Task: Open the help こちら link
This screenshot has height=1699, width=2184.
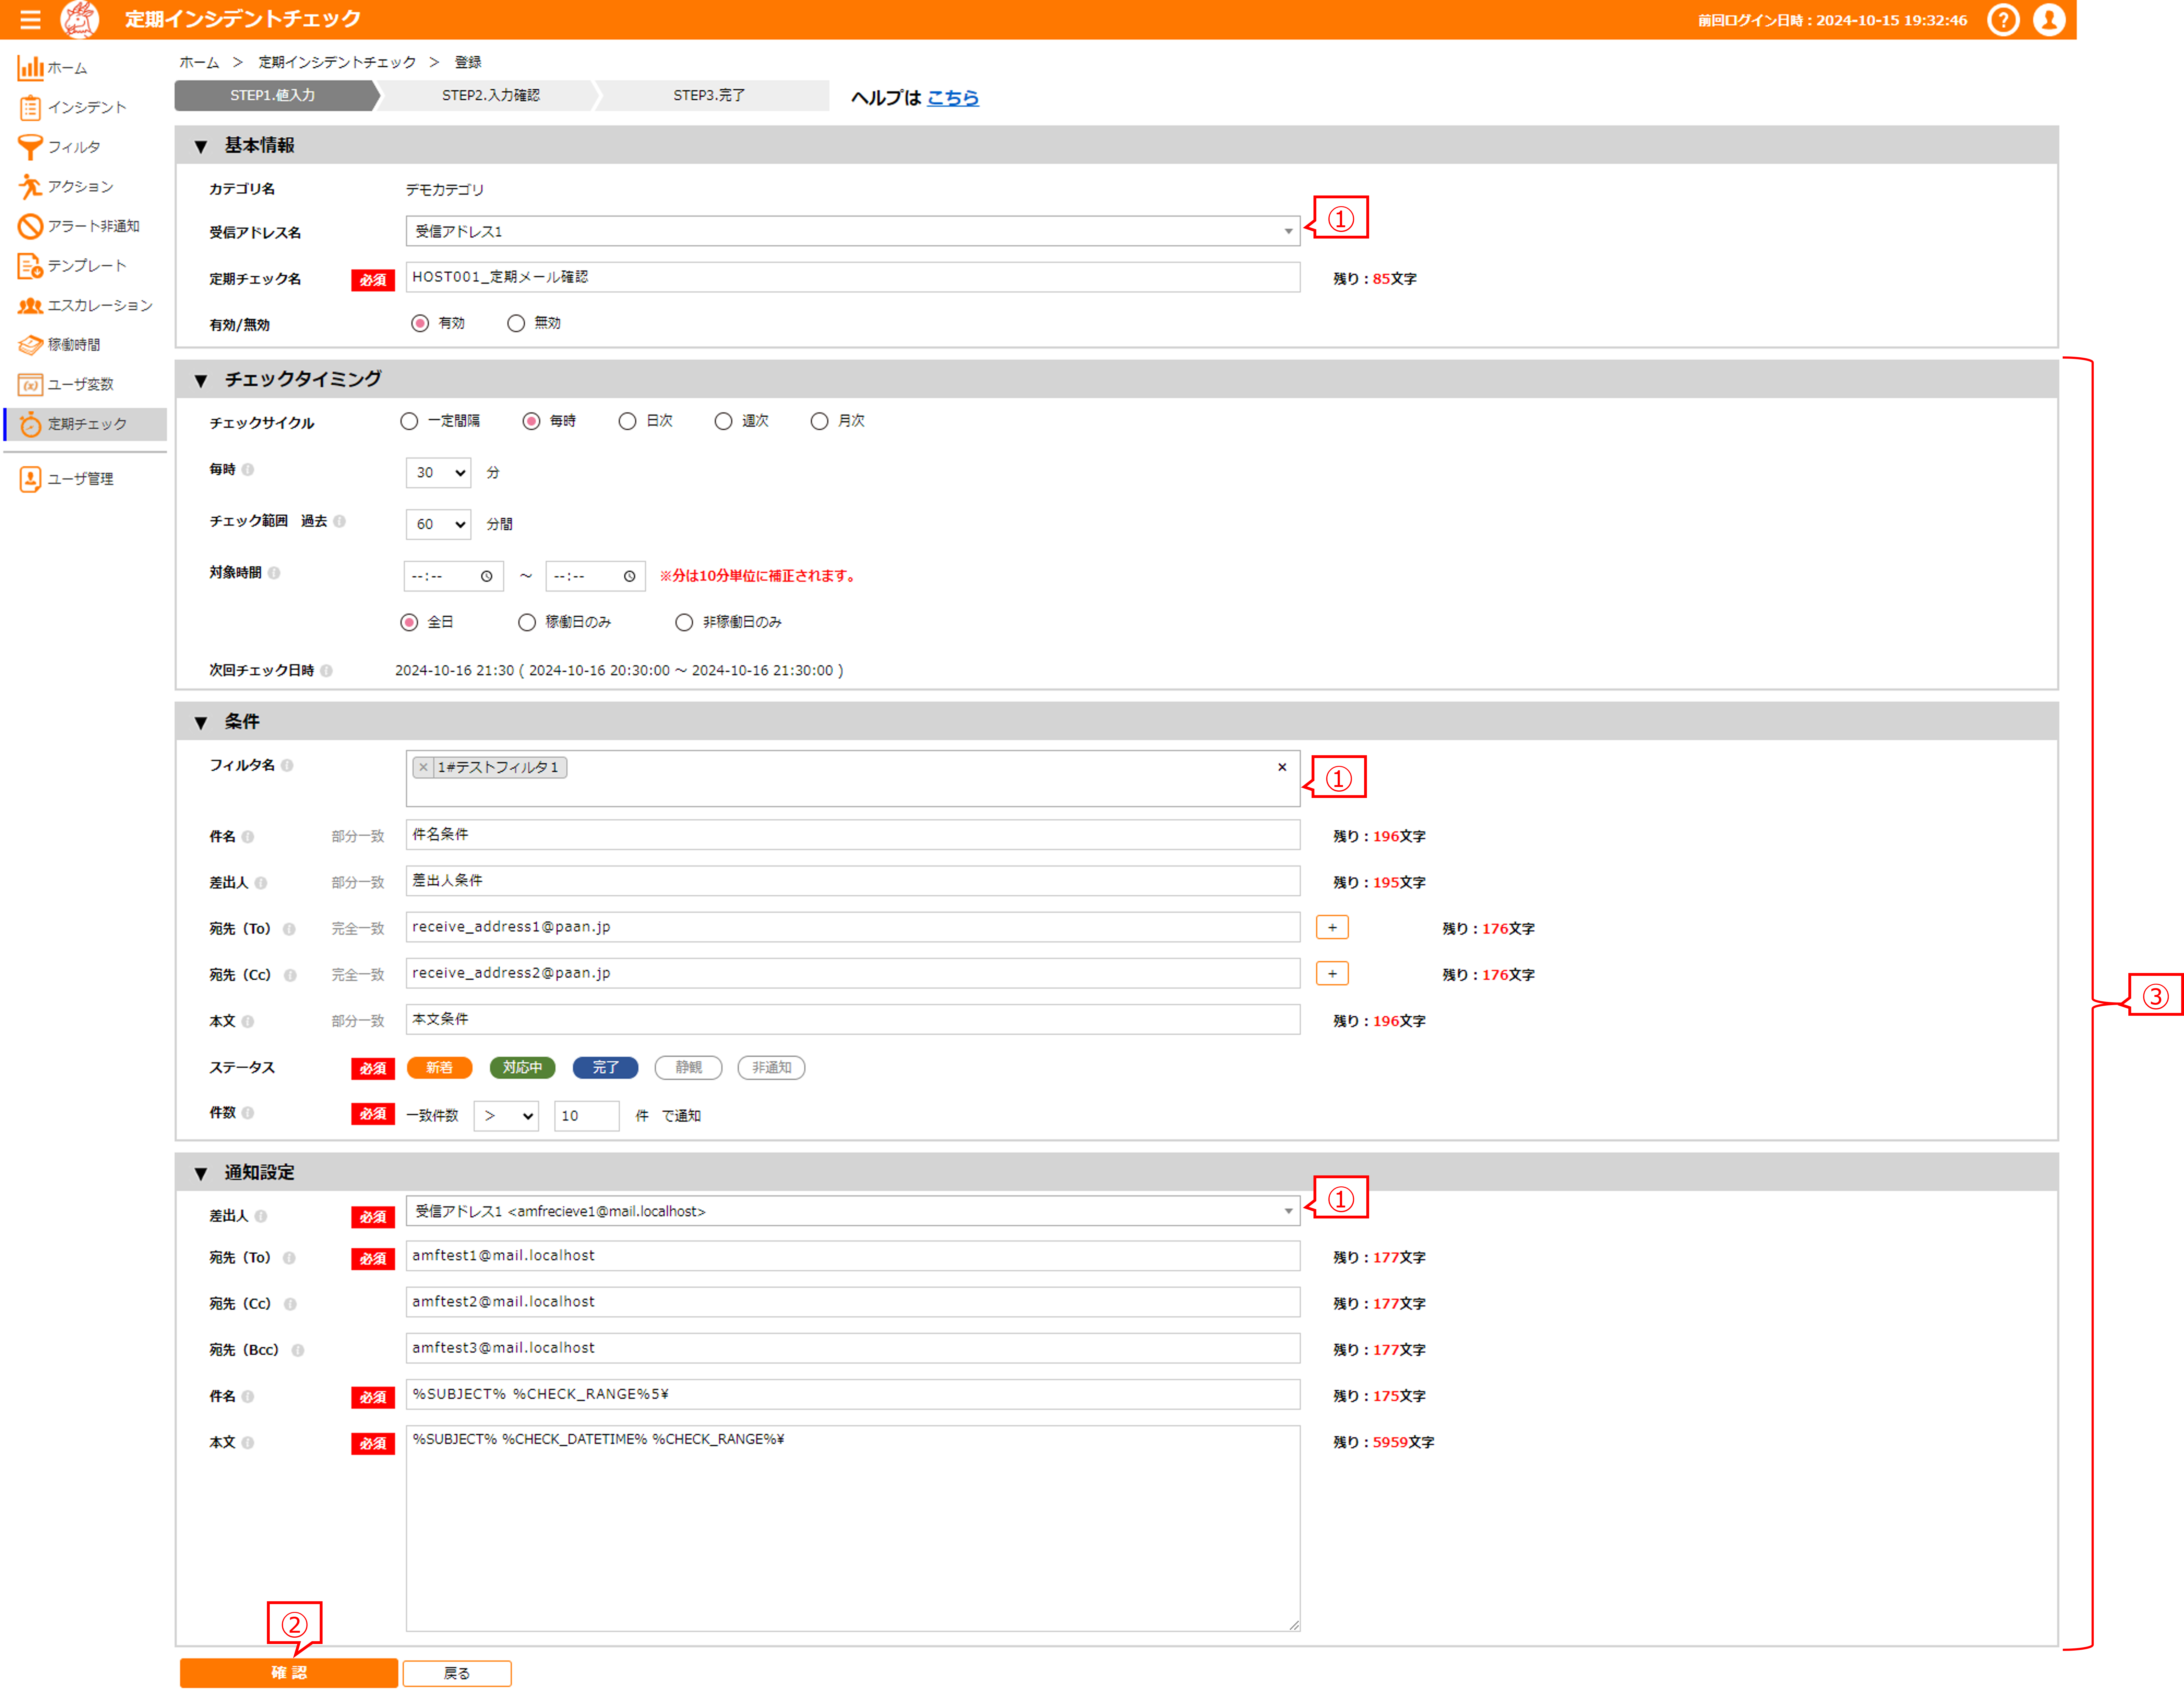Action: pos(953,98)
